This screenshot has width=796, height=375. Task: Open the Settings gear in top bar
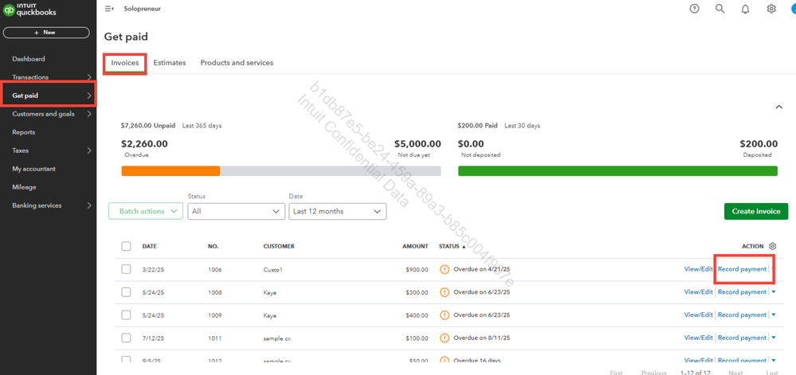click(x=771, y=9)
